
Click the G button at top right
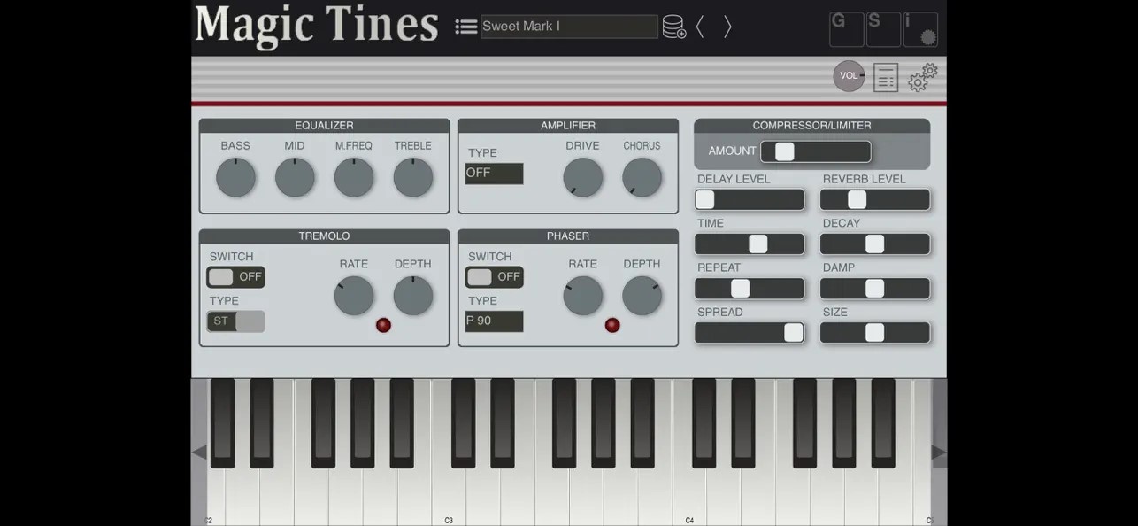[x=846, y=29]
